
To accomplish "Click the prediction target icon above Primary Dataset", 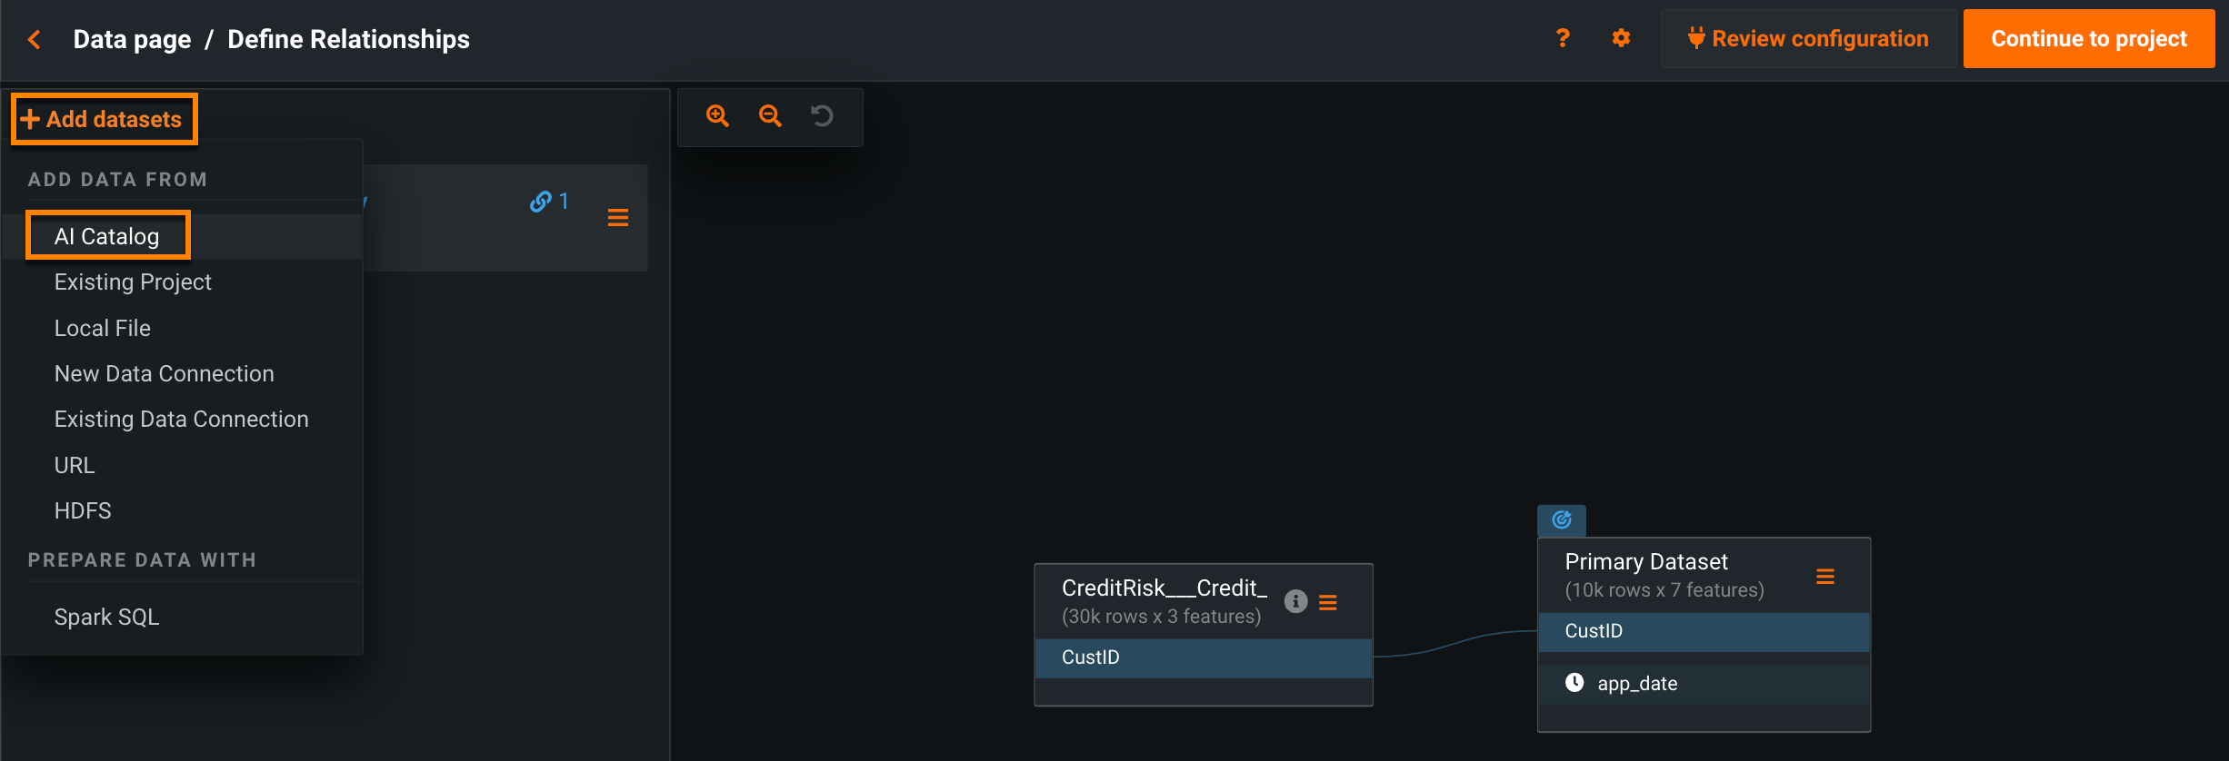I will pos(1561,520).
